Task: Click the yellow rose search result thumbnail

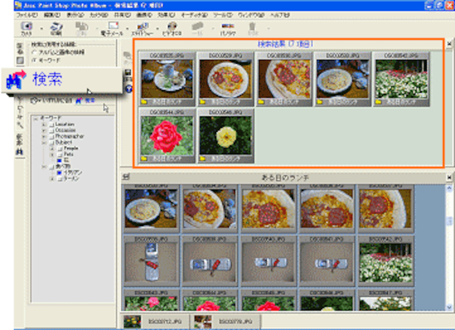Action: pyautogui.click(x=226, y=135)
